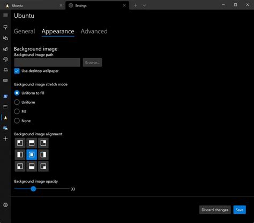This screenshot has height=223, width=254.
Task: Open the Interaction settings page
Action: point(5,38)
